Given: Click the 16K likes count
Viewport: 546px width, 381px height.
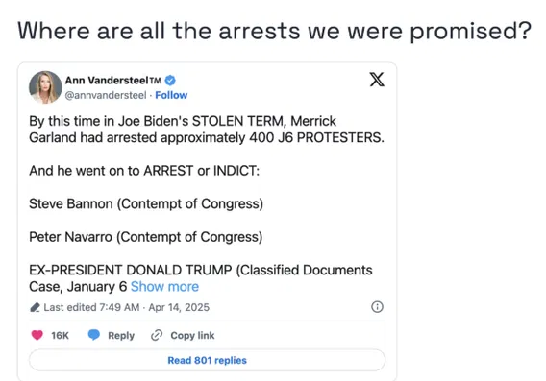Looking at the screenshot, I should (60, 336).
